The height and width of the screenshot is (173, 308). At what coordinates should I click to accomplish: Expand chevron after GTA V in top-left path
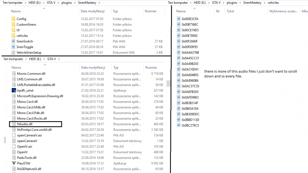[58, 3]
